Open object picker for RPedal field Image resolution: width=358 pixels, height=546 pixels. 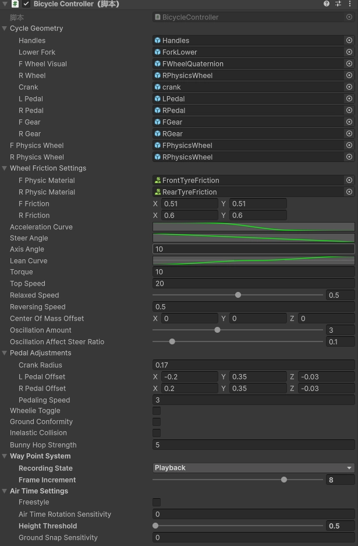pyautogui.click(x=349, y=110)
